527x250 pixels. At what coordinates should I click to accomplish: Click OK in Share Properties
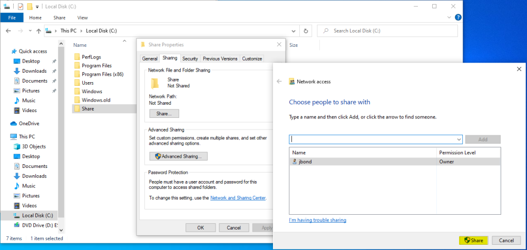[x=201, y=228]
